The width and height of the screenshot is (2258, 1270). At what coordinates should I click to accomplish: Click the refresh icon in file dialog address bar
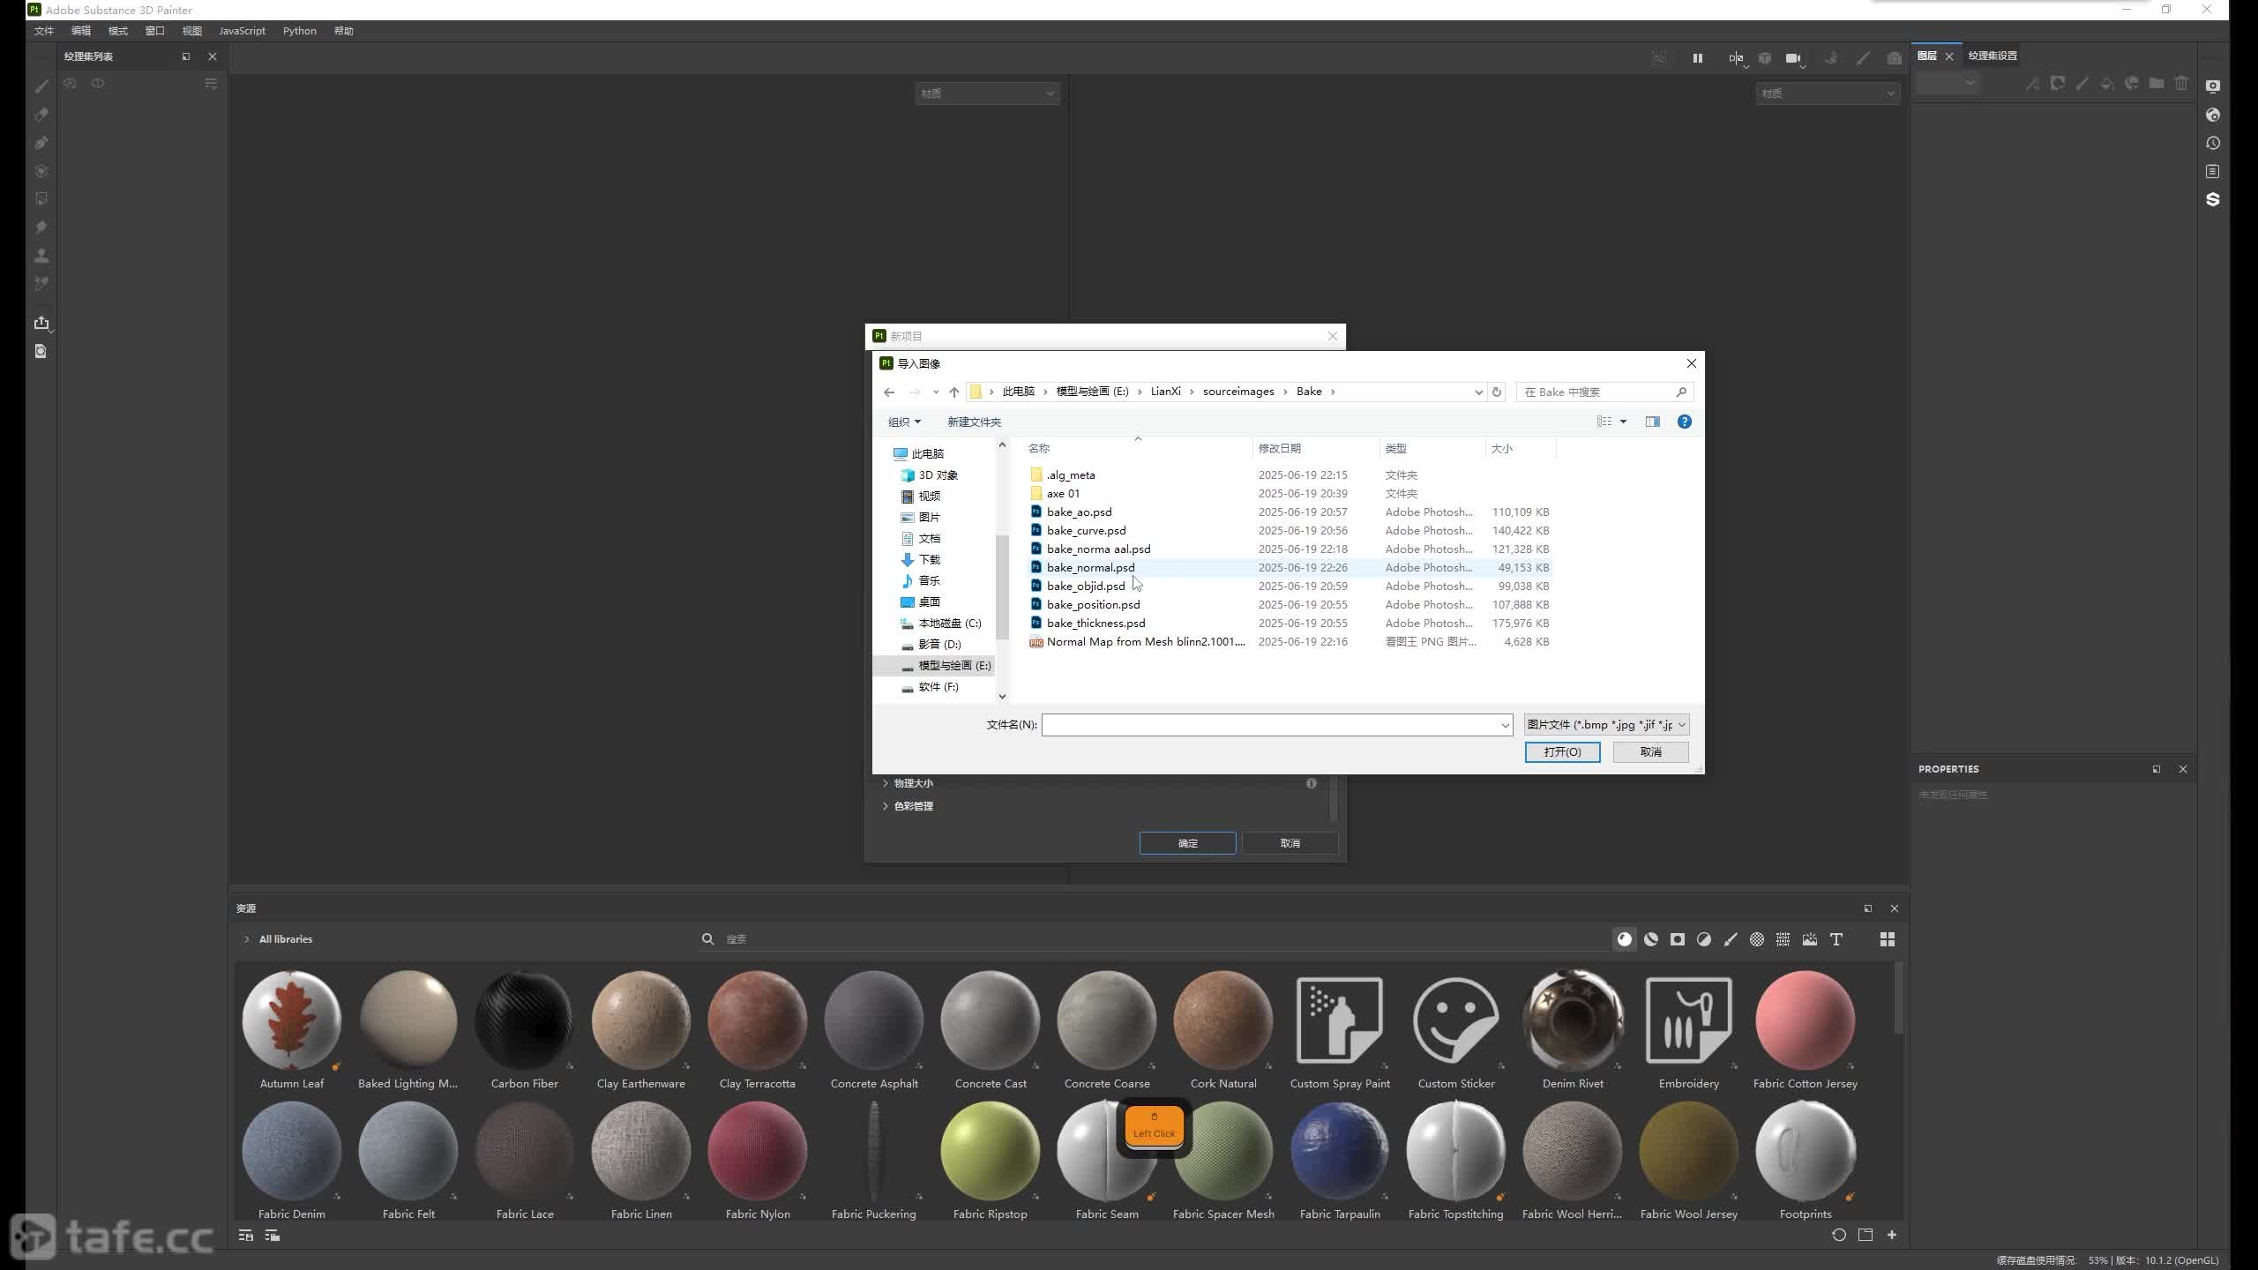(1497, 392)
